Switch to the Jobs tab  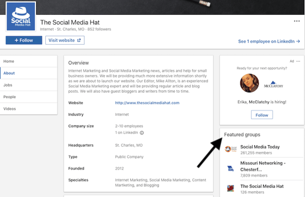(28, 85)
